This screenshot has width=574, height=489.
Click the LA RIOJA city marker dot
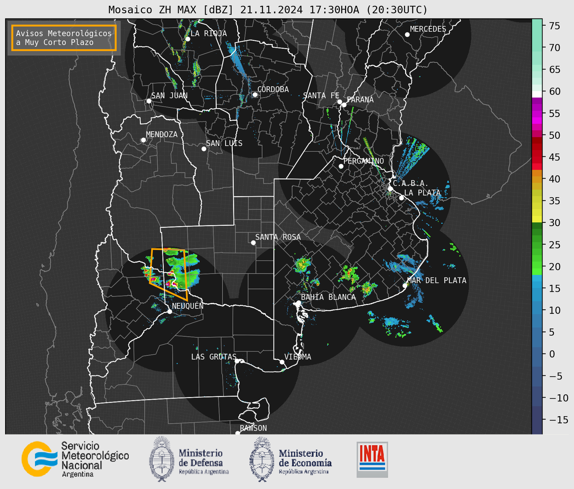pyautogui.click(x=188, y=39)
